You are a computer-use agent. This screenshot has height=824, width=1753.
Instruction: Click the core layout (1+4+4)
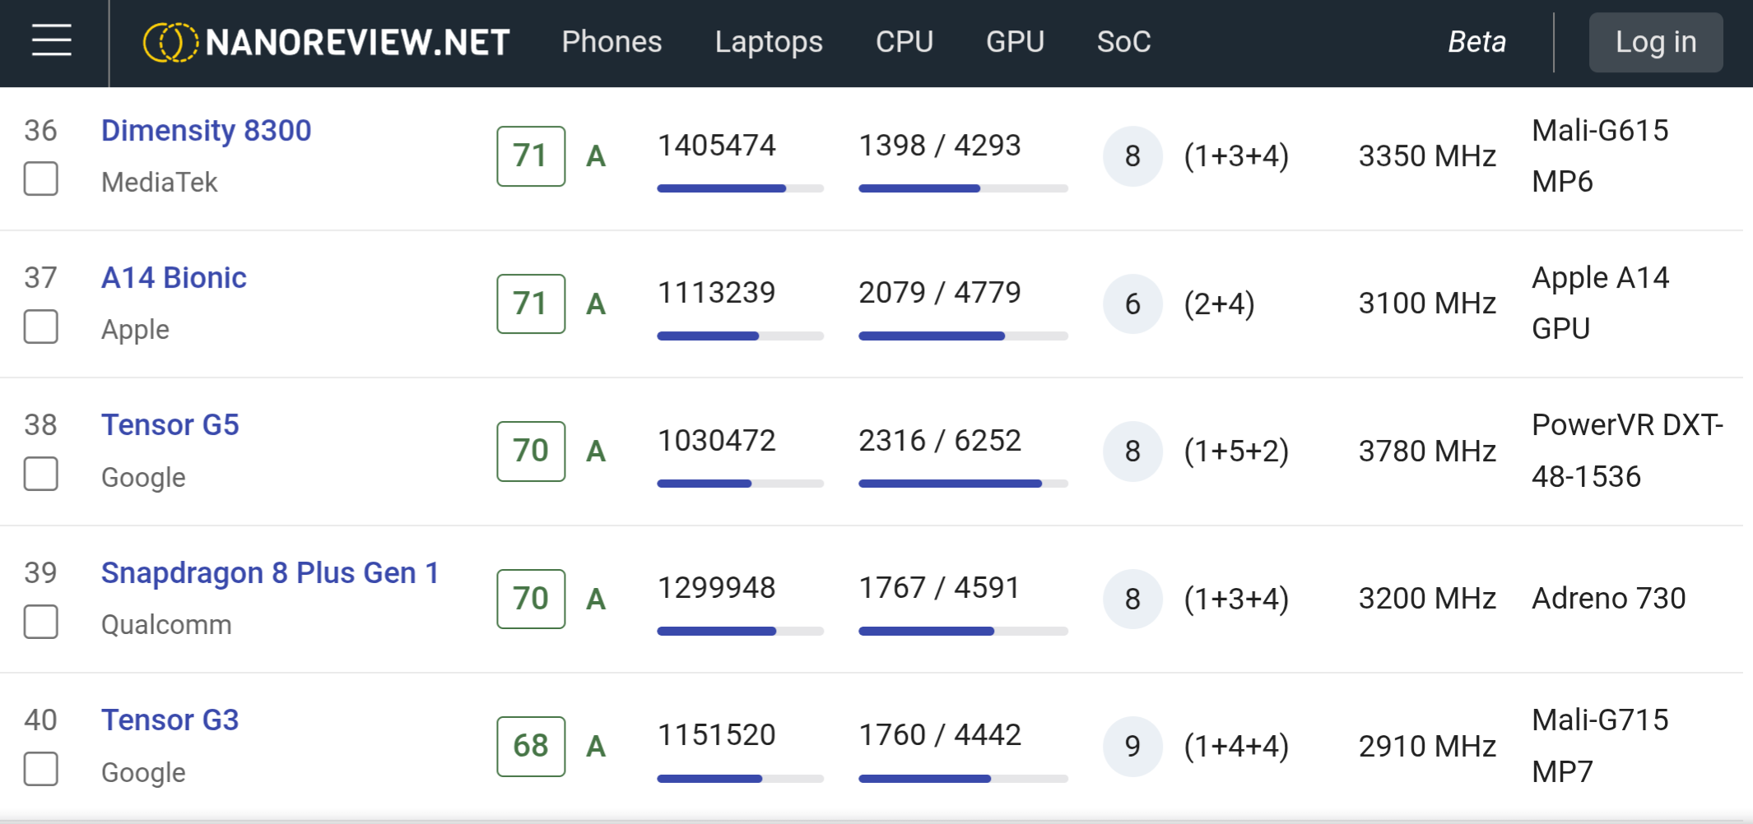(x=1236, y=746)
